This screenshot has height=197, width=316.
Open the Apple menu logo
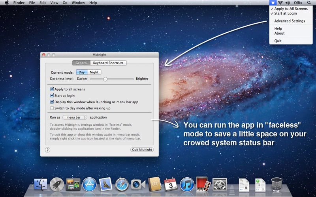pos(7,3)
